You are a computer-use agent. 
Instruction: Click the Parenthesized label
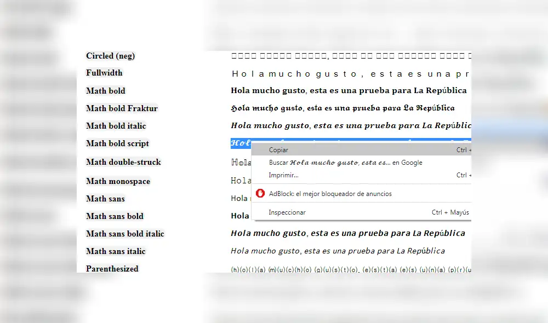tap(112, 268)
